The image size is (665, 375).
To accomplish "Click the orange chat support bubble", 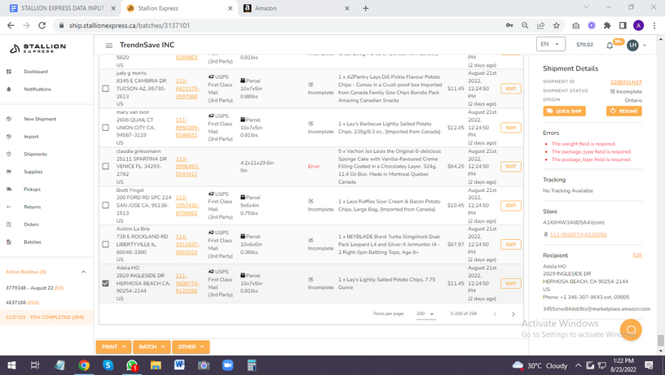I will 632,329.
